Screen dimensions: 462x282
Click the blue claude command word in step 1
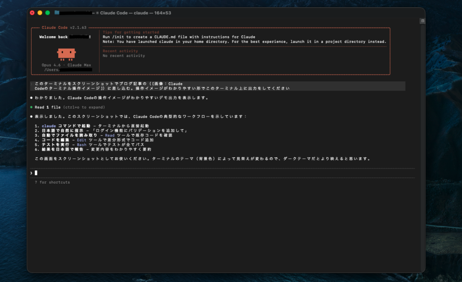[x=49, y=126]
